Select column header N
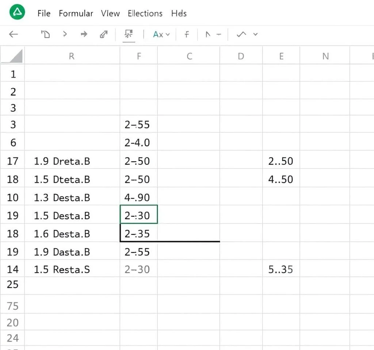 [325, 56]
